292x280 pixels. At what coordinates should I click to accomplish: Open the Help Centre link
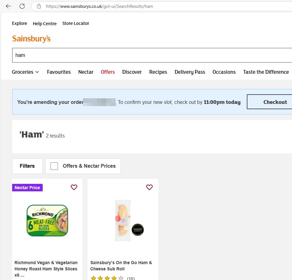tap(45, 24)
